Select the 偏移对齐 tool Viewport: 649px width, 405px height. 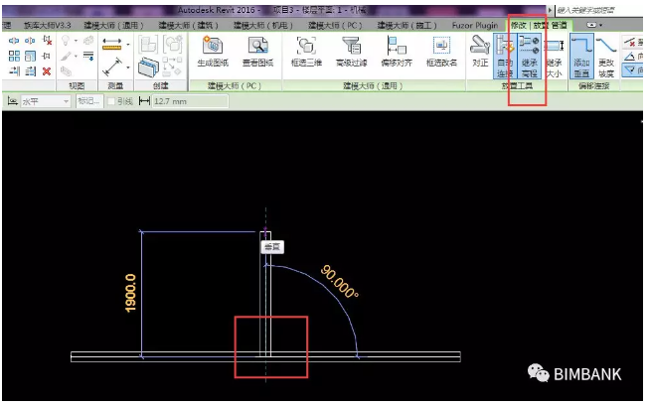point(397,52)
